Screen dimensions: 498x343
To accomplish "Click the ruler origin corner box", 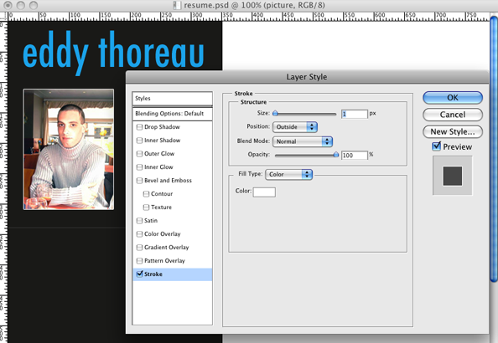I will [4, 17].
